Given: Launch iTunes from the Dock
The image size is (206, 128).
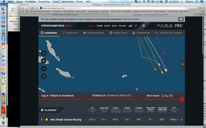Looking at the screenshot, I should point(3,43).
